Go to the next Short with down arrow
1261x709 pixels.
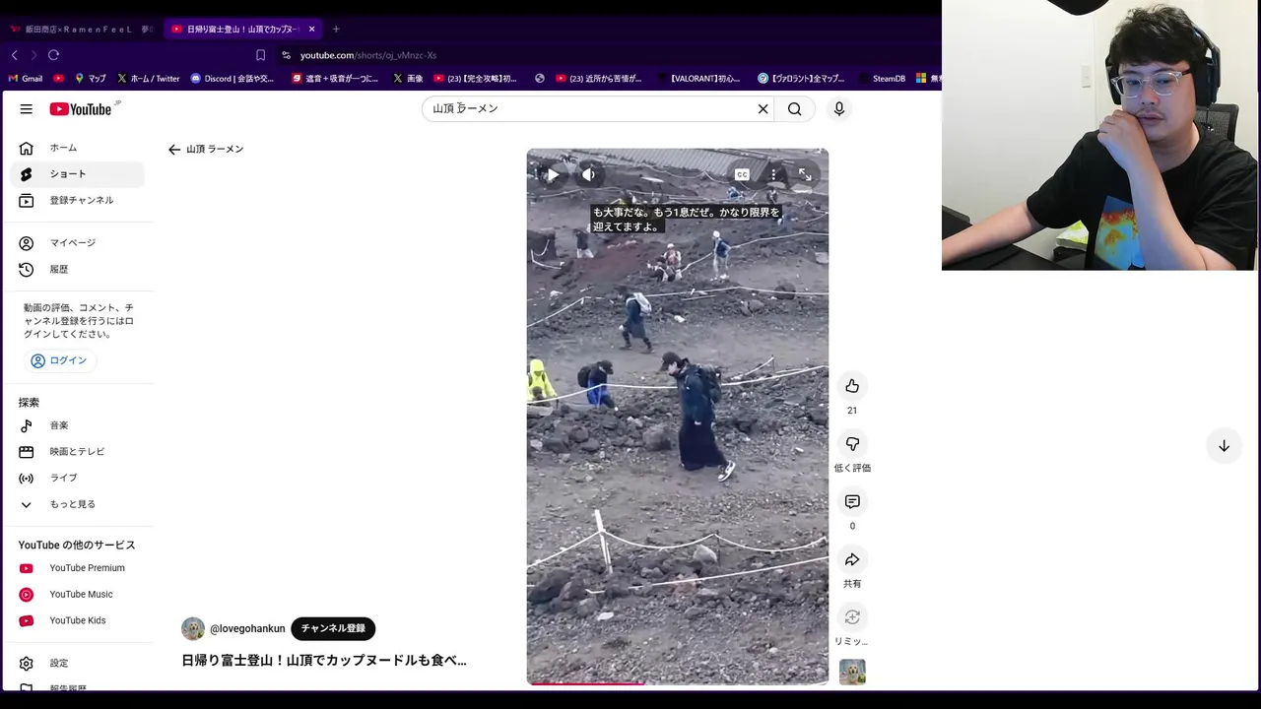click(1224, 446)
